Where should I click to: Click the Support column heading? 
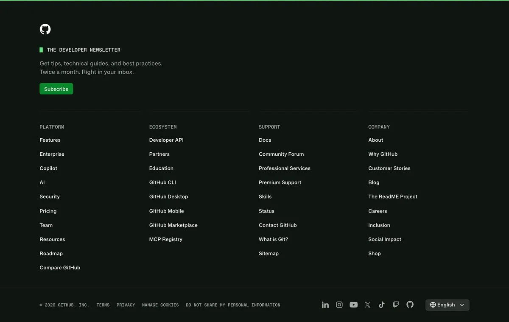pyautogui.click(x=269, y=127)
